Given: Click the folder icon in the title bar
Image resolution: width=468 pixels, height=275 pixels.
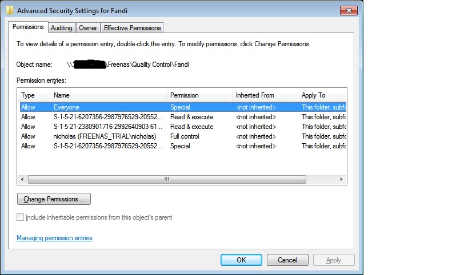Looking at the screenshot, I should (10, 10).
